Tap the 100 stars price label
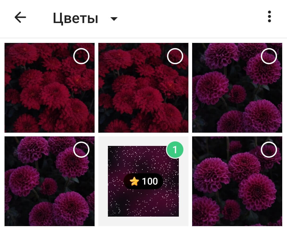 point(143,181)
